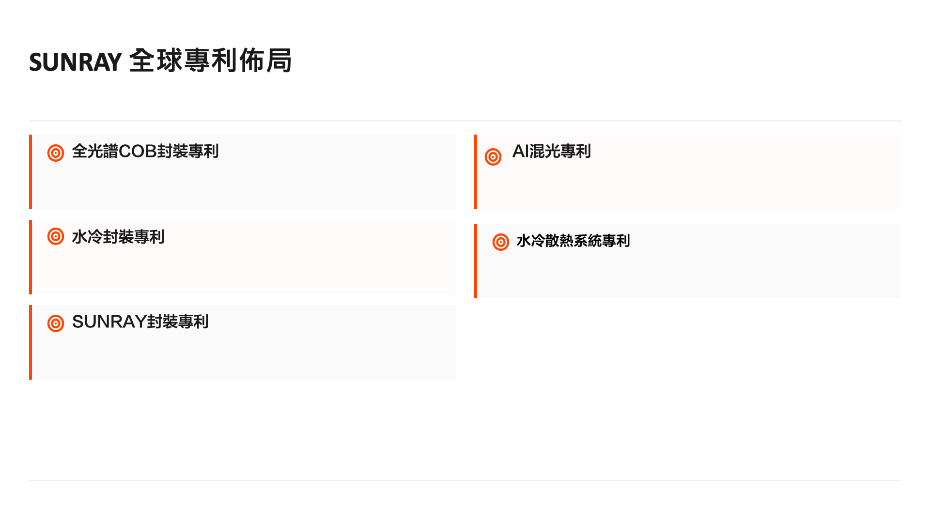Viewport: 930px width, 523px height.
Task: Click the target icon beside 水冷散熱系統專利
Action: [x=501, y=242]
